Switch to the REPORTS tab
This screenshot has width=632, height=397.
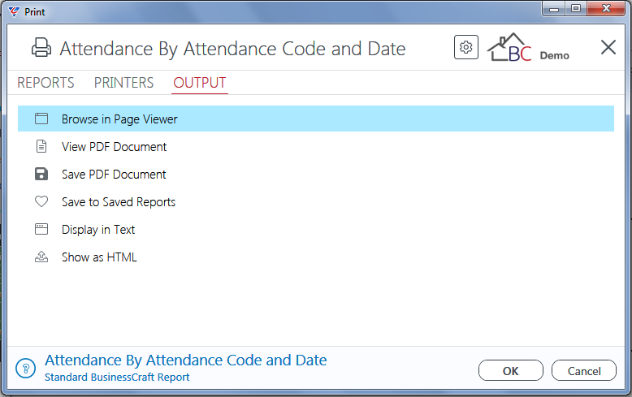pyautogui.click(x=45, y=83)
